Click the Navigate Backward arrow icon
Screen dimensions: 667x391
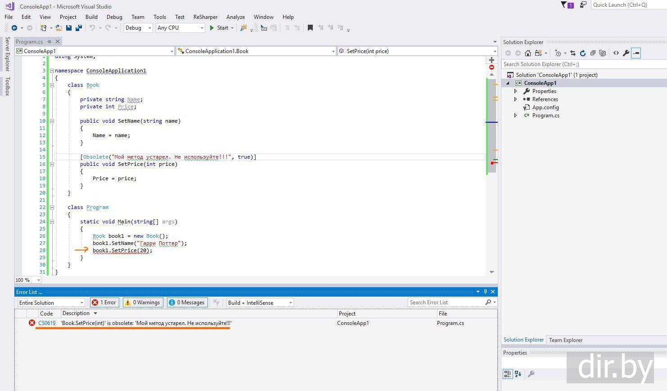click(x=14, y=28)
